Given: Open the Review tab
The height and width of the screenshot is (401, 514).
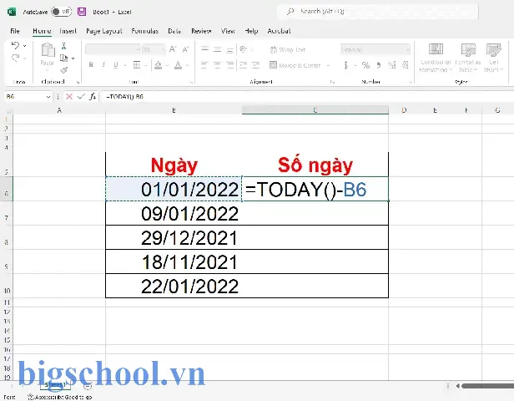Looking at the screenshot, I should coord(201,31).
